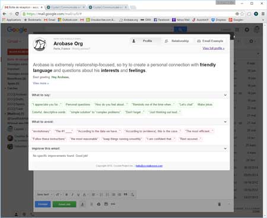
Task: Remove formatting in compose toolbar
Action: [x=132, y=195]
